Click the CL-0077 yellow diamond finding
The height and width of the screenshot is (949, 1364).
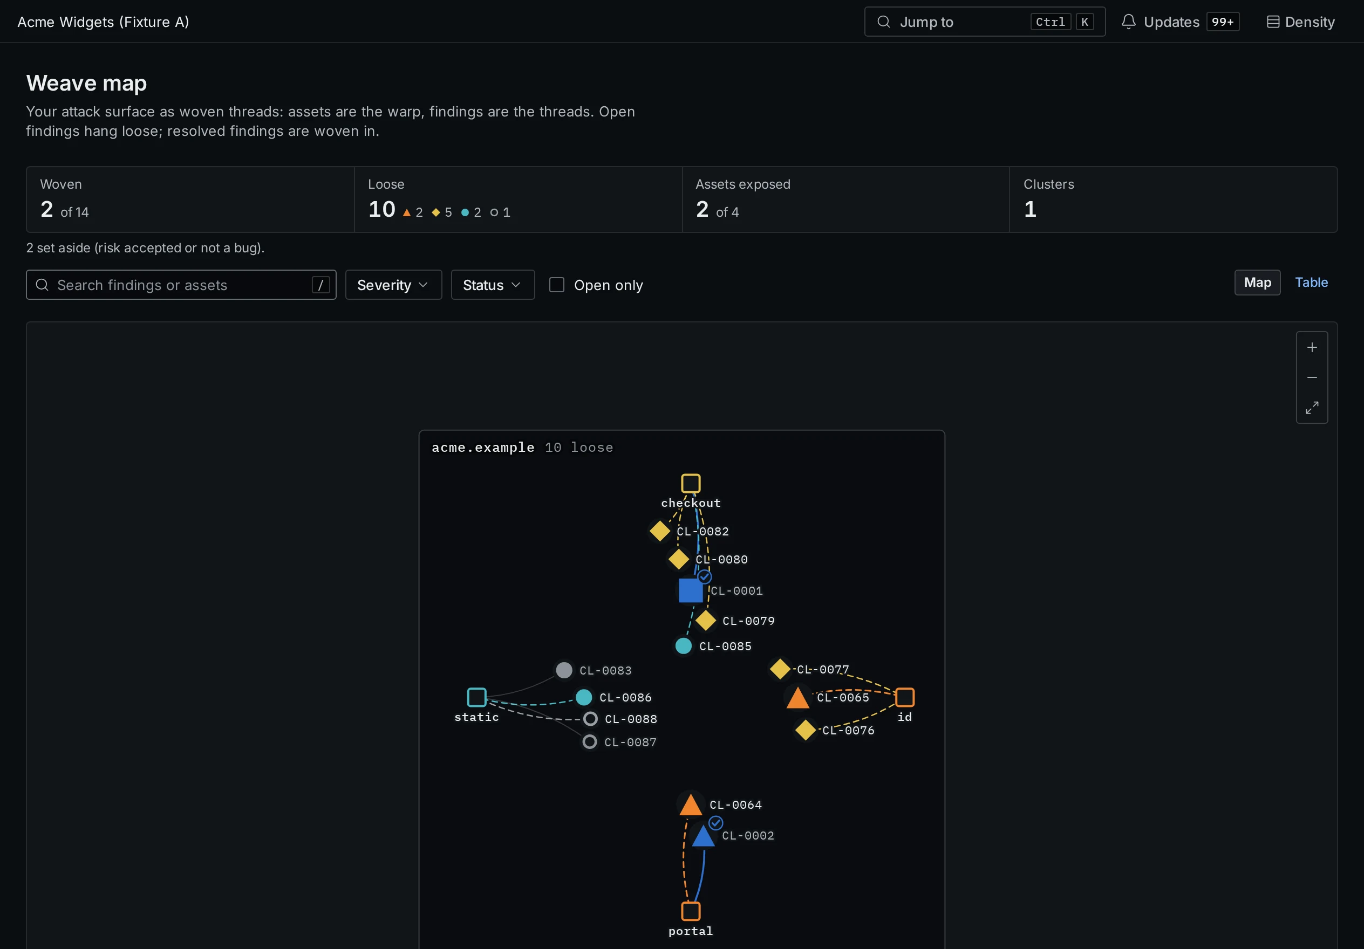[780, 669]
